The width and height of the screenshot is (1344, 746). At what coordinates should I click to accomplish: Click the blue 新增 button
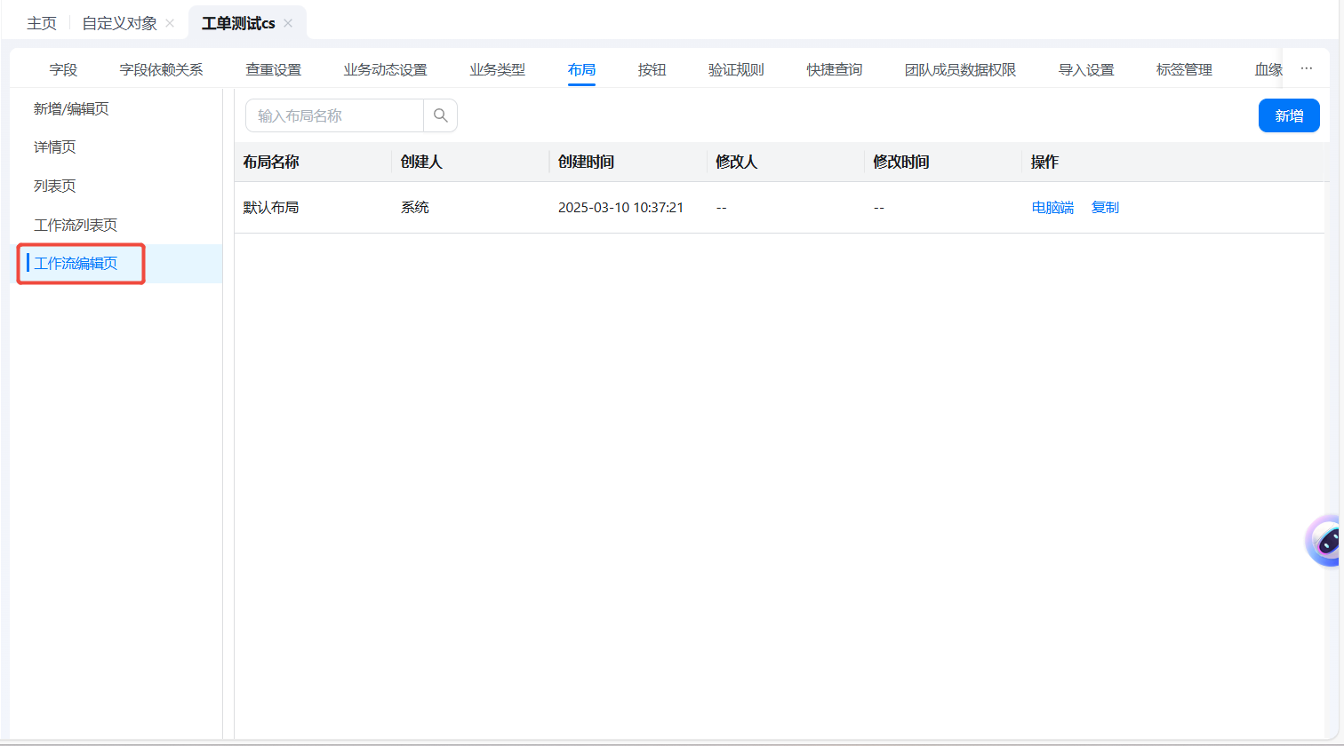pos(1289,115)
